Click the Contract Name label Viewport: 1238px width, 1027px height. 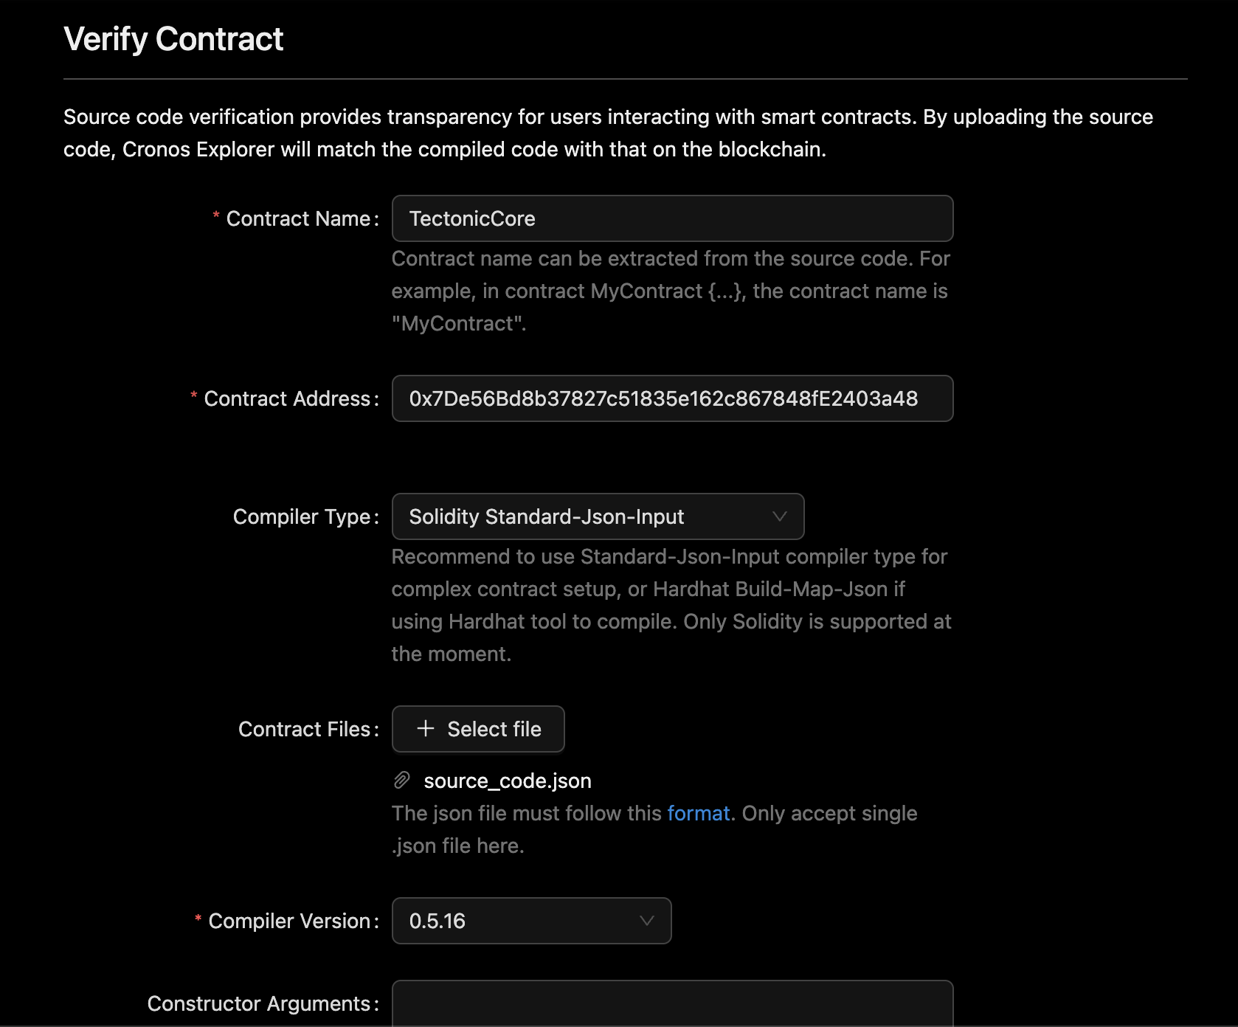[x=298, y=218]
